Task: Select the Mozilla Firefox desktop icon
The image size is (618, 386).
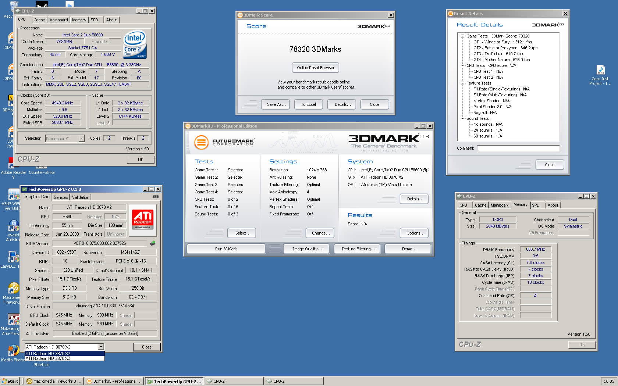Action: tap(13, 354)
